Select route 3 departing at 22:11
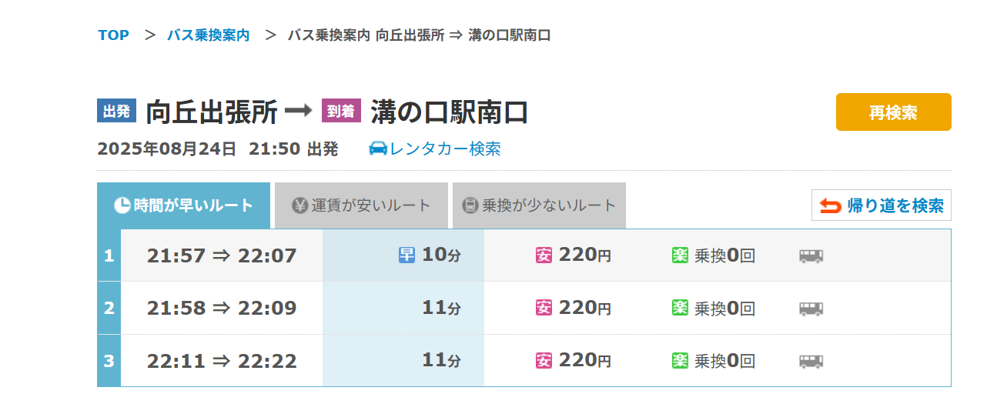The width and height of the screenshot is (987, 404). [x=222, y=361]
